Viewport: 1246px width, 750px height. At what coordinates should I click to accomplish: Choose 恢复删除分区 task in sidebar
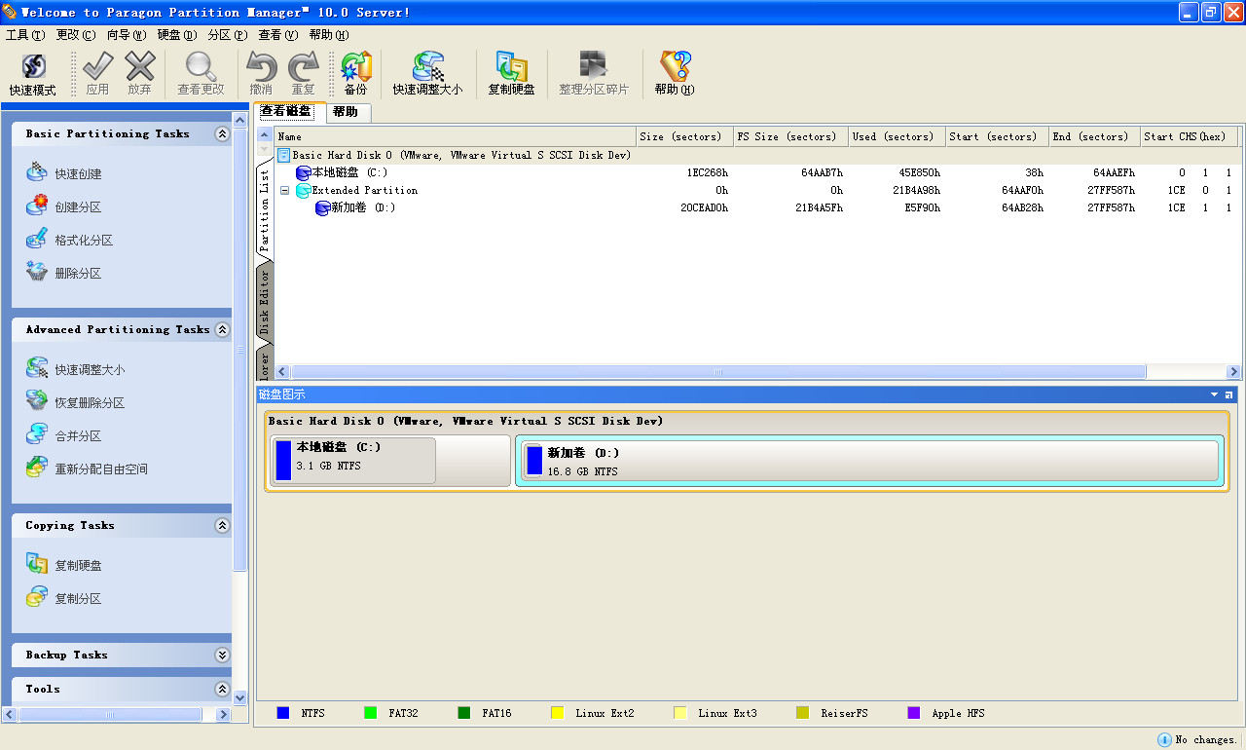pos(90,403)
